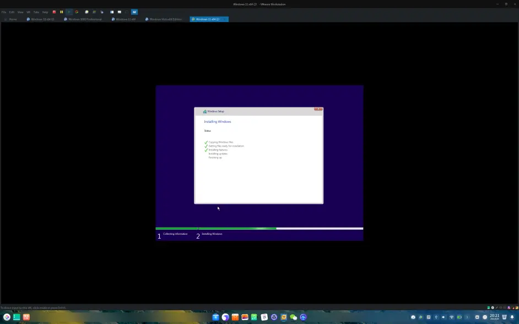Image resolution: width=519 pixels, height=324 pixels.
Task: Open the settings gear dock icon
Action: click(x=274, y=317)
